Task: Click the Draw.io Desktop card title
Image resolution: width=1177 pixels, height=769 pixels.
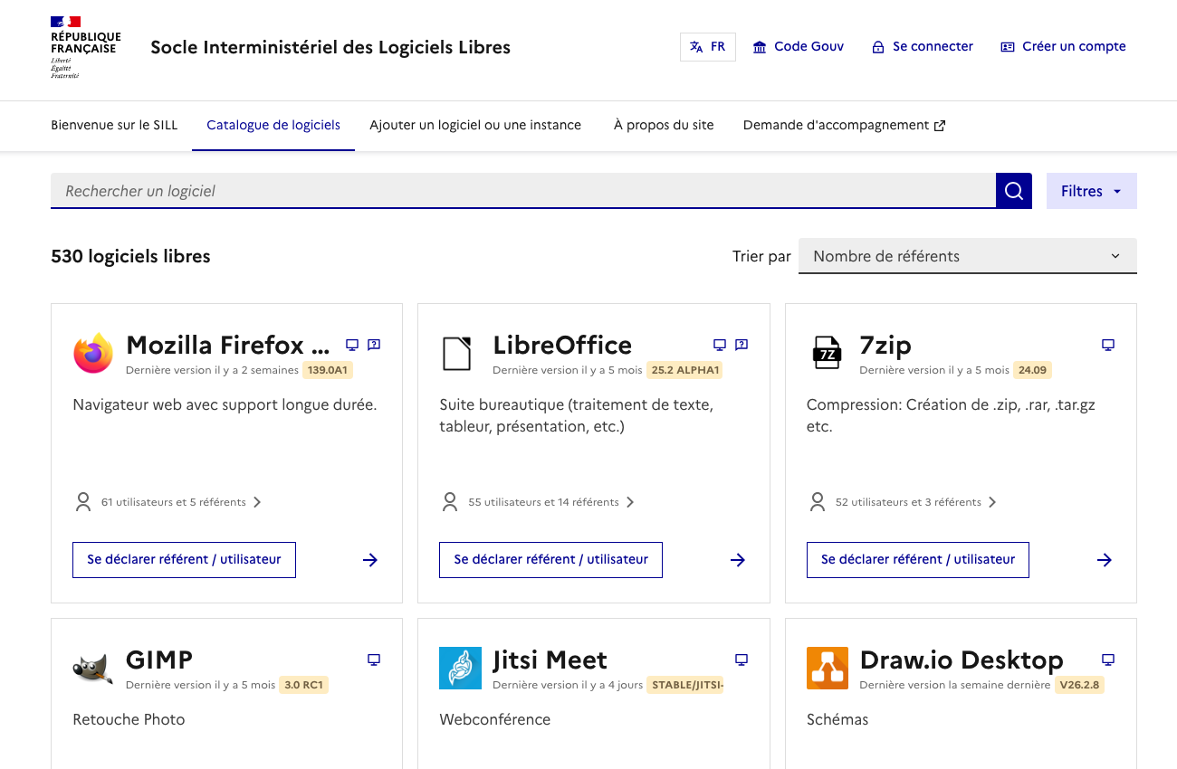Action: (x=962, y=660)
